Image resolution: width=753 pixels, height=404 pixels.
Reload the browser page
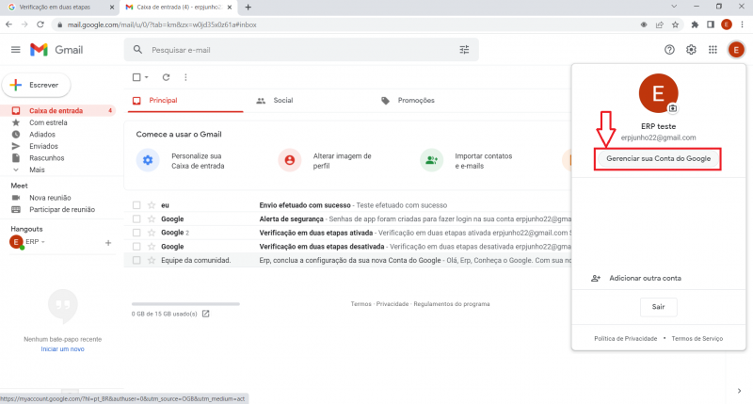pyautogui.click(x=40, y=24)
